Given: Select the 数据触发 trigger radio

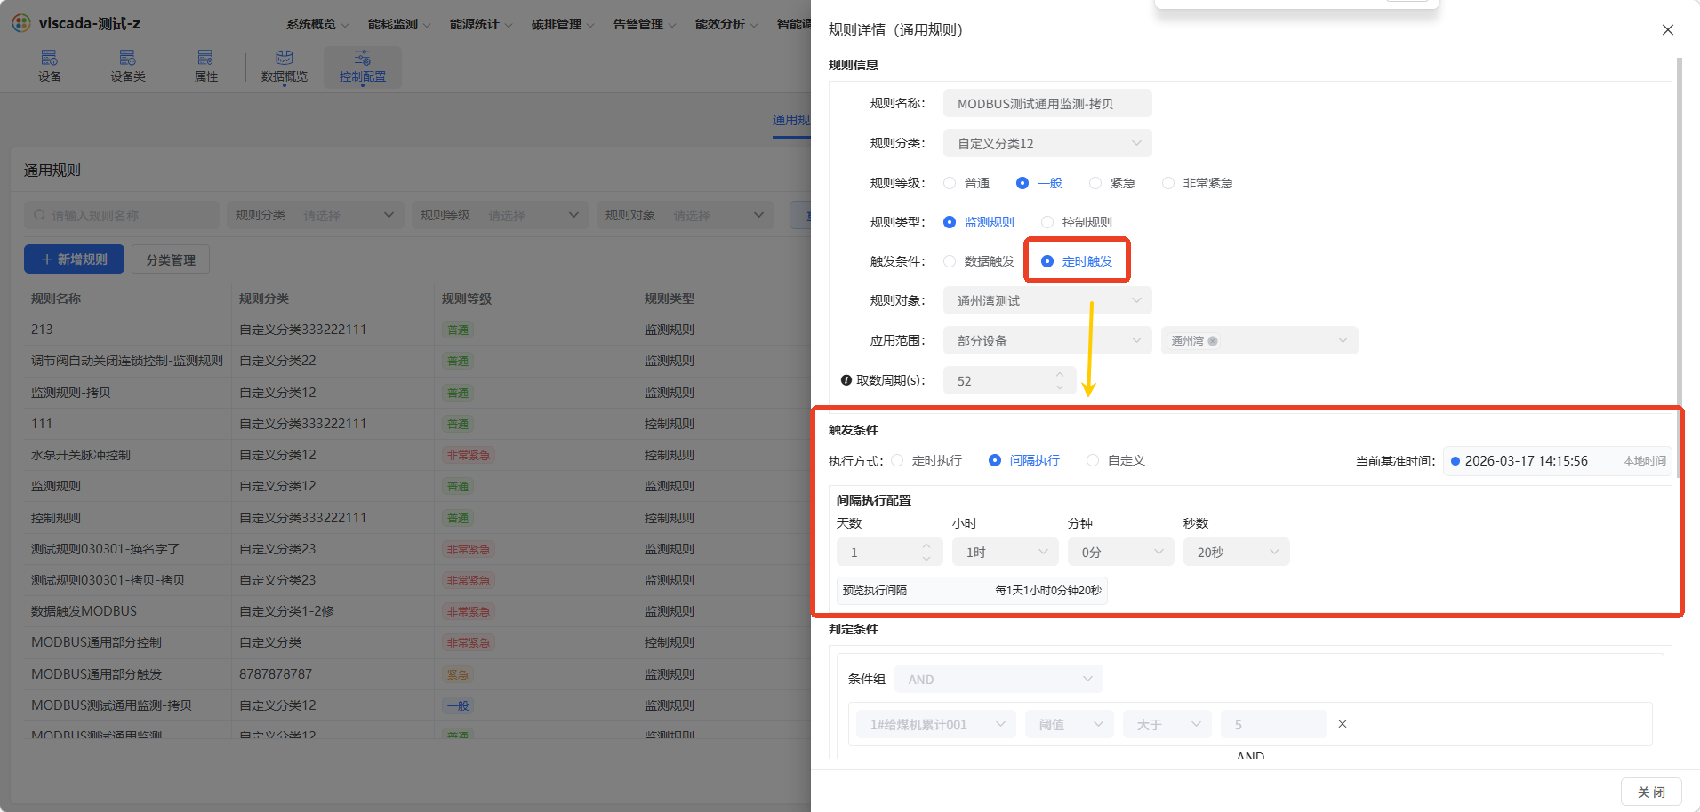Looking at the screenshot, I should tap(950, 261).
